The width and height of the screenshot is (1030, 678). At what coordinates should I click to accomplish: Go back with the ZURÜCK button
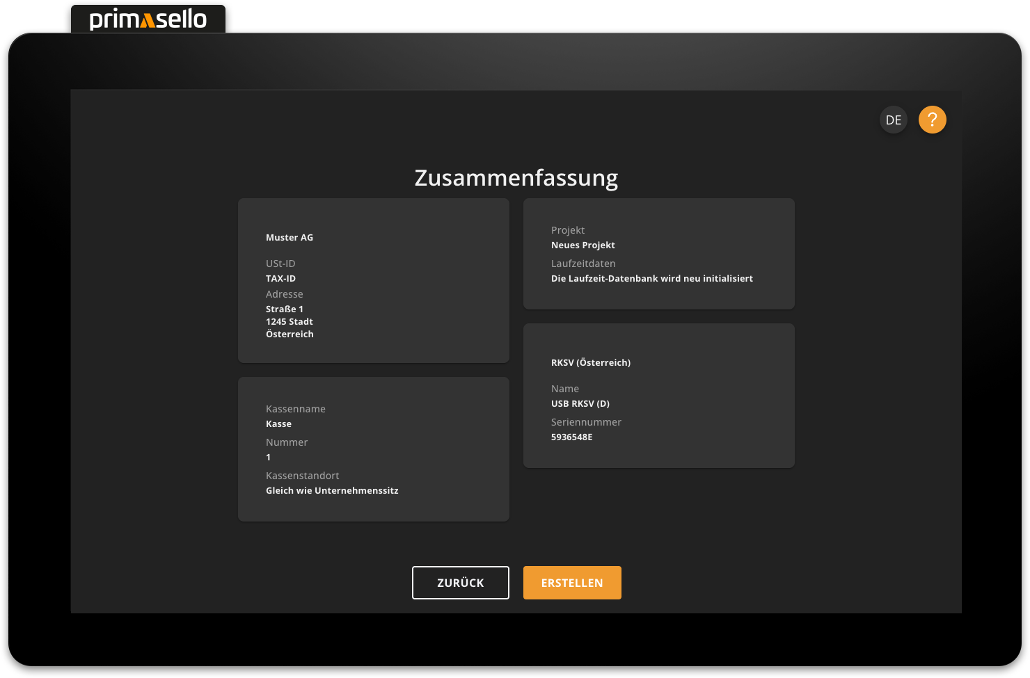pos(460,583)
